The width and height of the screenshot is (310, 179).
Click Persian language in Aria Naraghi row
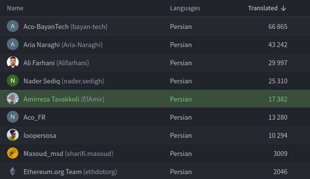(181, 45)
